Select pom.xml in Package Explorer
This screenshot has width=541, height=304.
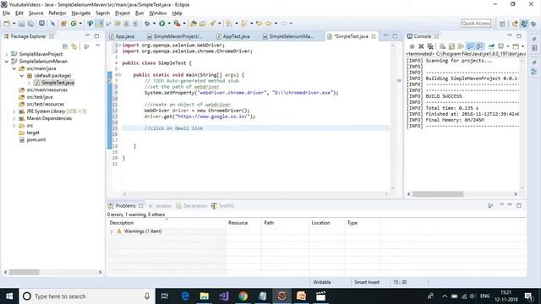pyautogui.click(x=33, y=140)
